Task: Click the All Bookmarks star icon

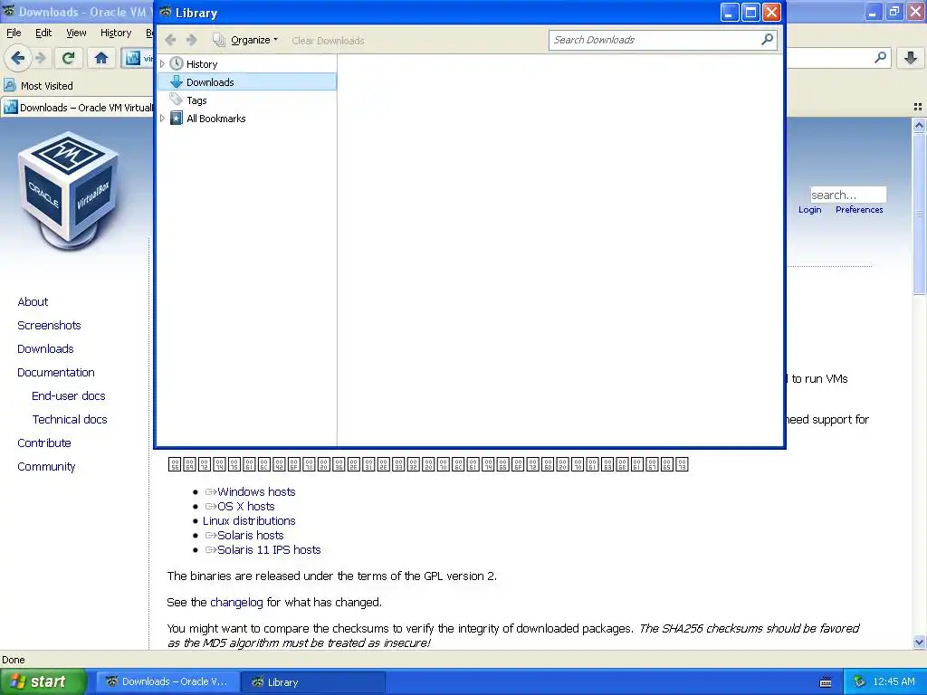Action: coord(177,119)
